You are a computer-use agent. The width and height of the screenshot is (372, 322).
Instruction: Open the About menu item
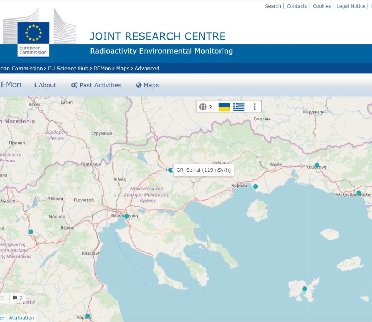45,85
